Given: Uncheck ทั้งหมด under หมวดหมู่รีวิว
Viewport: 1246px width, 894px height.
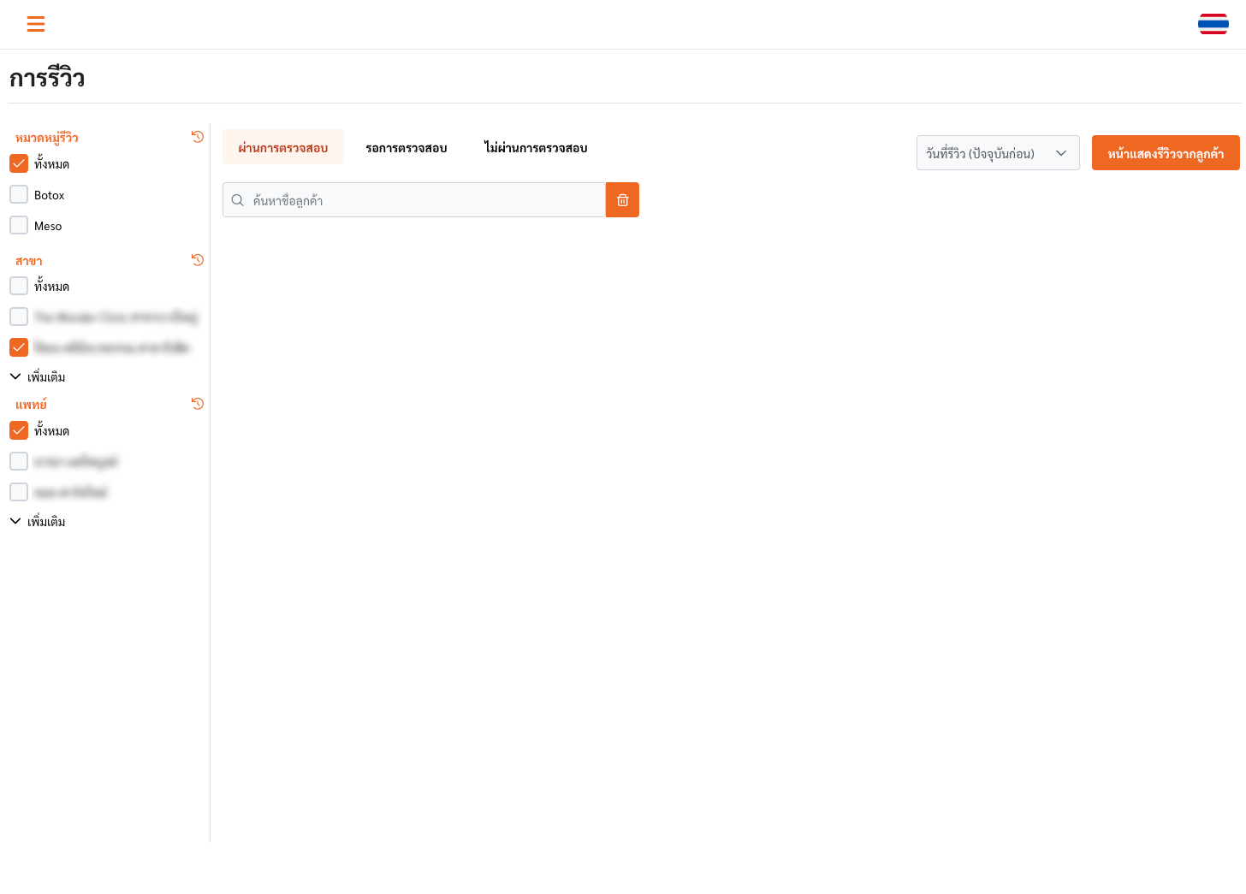Looking at the screenshot, I should pyautogui.click(x=19, y=163).
